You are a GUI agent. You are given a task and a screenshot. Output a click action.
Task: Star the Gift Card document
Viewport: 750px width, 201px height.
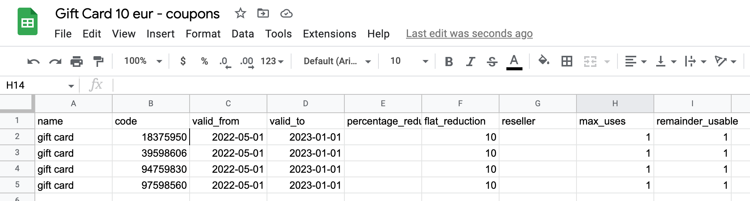click(x=240, y=14)
